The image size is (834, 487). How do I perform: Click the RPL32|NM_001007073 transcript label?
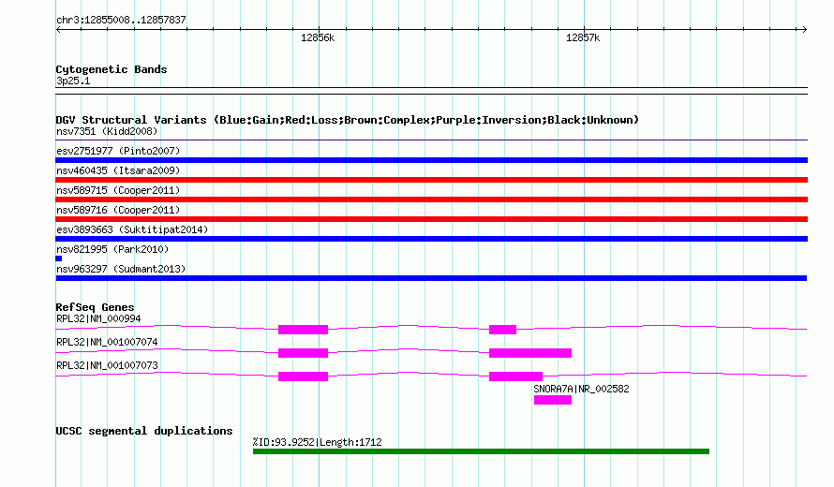click(x=107, y=366)
